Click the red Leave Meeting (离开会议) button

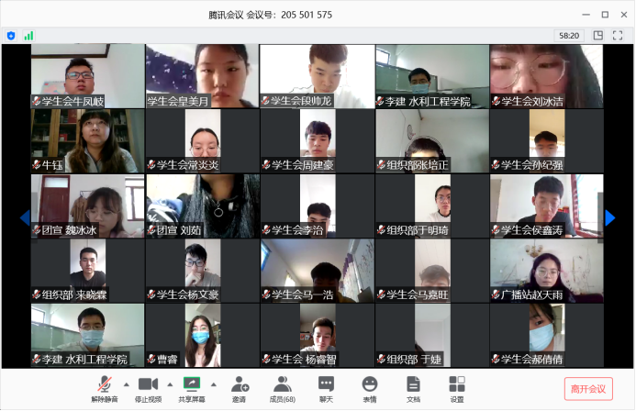587,389
